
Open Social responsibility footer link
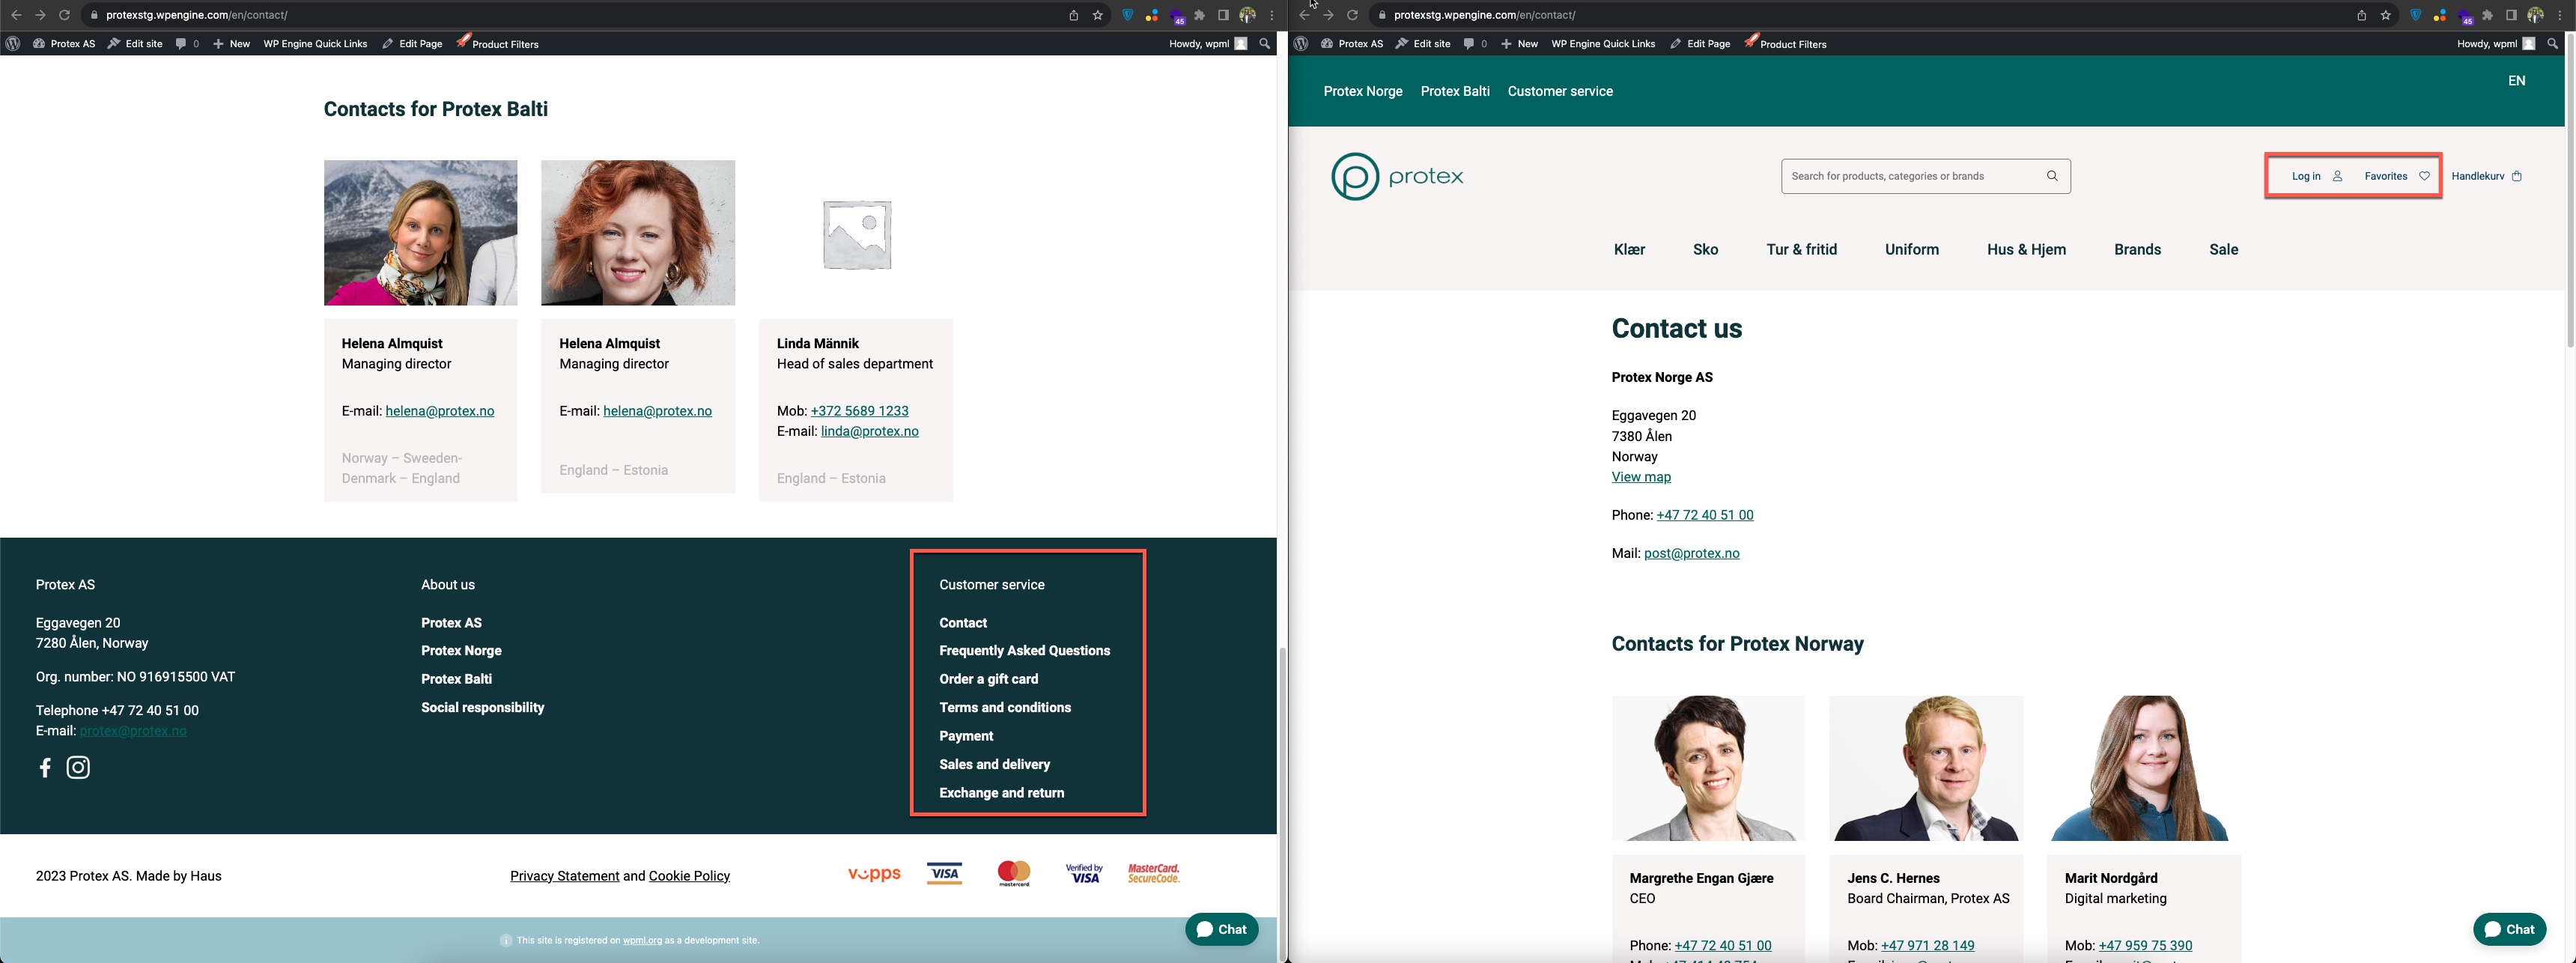point(482,708)
